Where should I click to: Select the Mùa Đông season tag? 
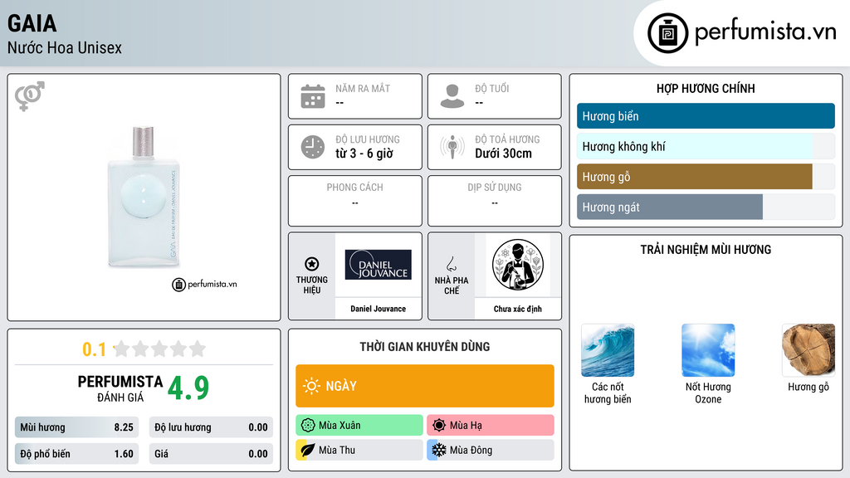491,450
